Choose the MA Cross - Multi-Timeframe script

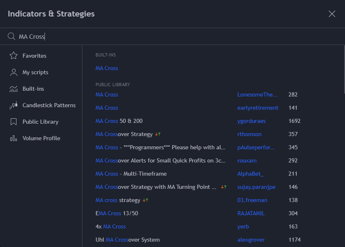pos(131,174)
